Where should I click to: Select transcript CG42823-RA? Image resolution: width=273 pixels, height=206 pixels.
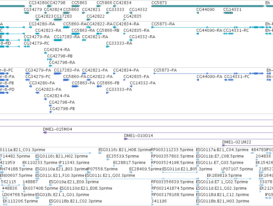(48, 30)
